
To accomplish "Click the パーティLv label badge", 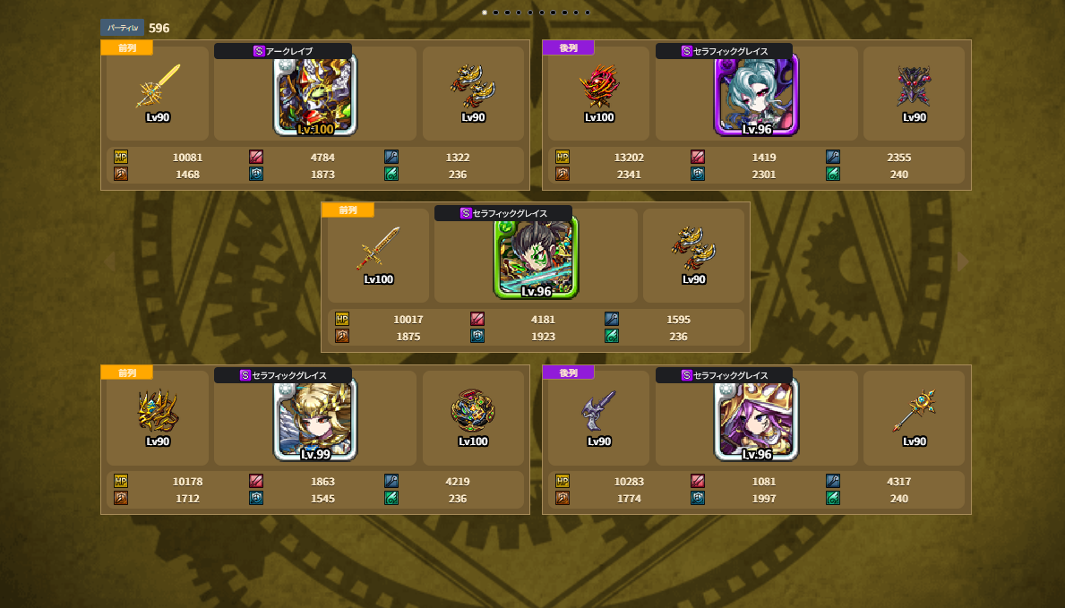I will pos(122,28).
